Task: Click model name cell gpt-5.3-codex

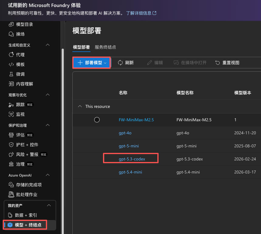Action: click(x=190, y=159)
